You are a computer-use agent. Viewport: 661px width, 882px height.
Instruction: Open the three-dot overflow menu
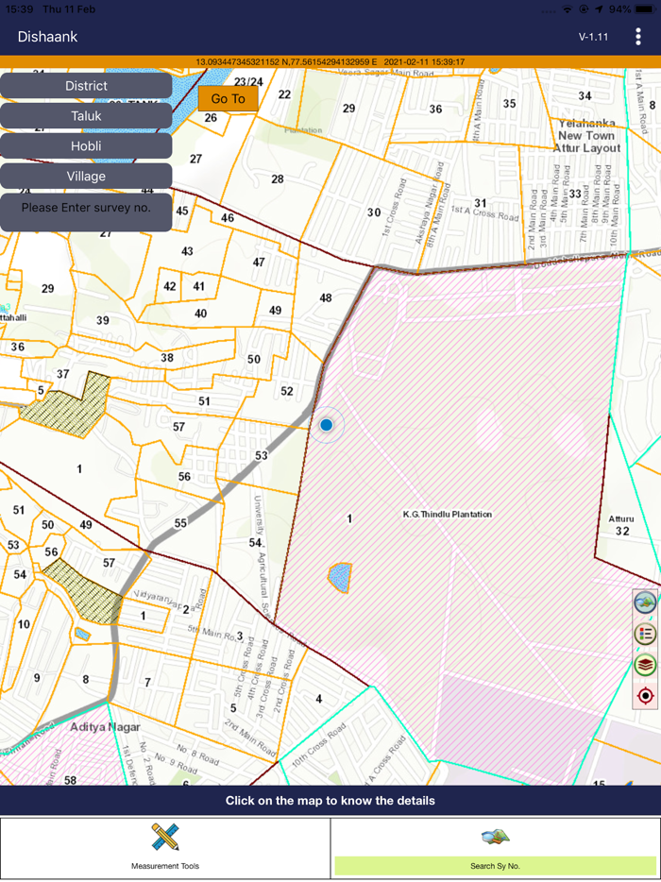point(638,37)
